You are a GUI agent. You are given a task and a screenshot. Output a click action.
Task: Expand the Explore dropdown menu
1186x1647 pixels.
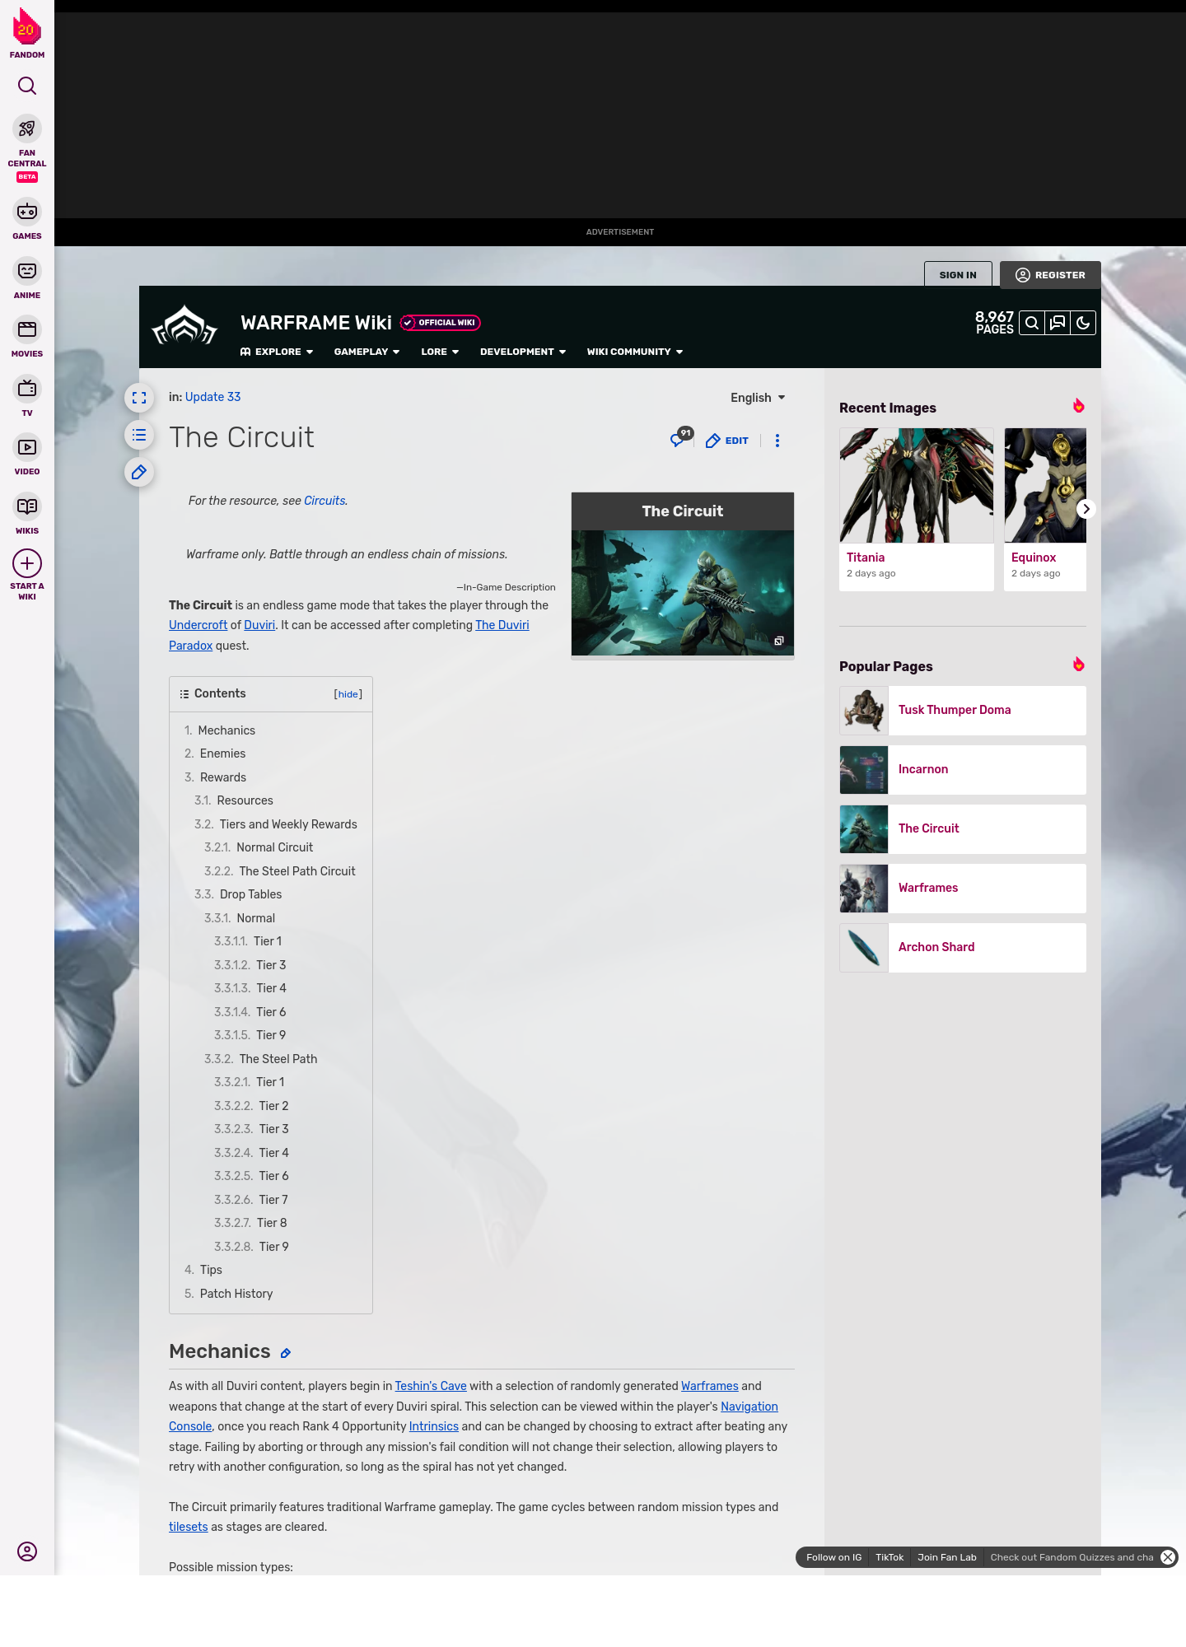(277, 352)
